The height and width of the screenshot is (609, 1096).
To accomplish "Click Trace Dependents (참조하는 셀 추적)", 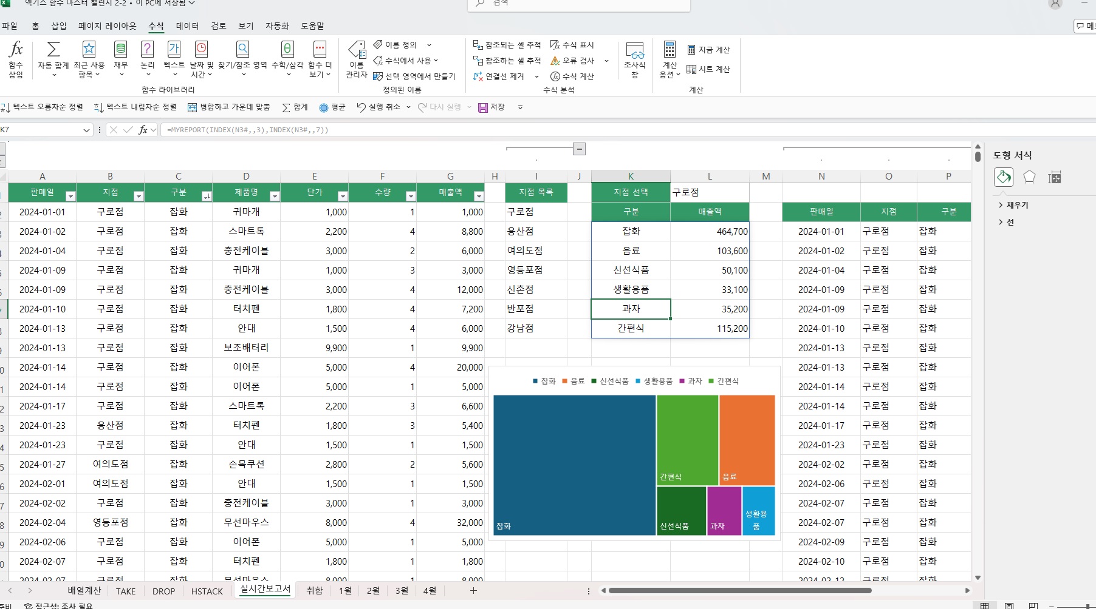I will (507, 61).
